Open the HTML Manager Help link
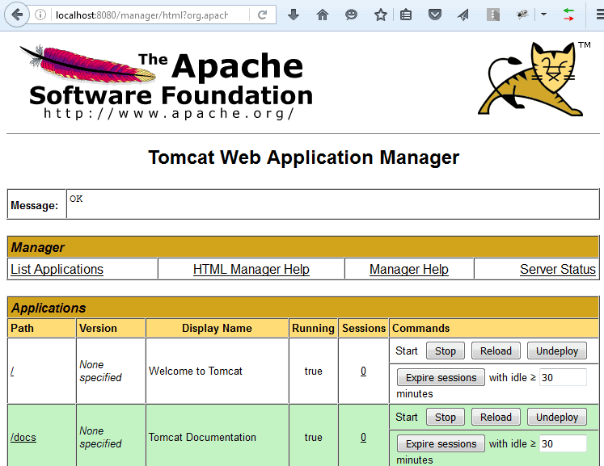Image resolution: width=604 pixels, height=466 pixels. click(x=251, y=270)
